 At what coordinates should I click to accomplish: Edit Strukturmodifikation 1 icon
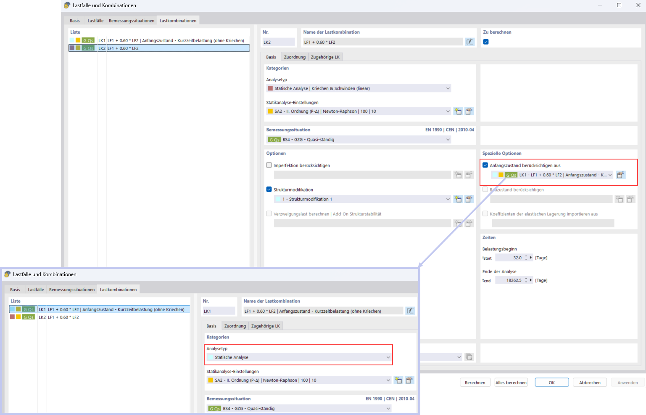point(469,199)
